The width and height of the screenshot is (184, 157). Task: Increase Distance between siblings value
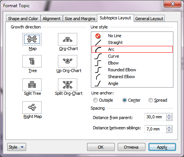[x=169, y=127]
